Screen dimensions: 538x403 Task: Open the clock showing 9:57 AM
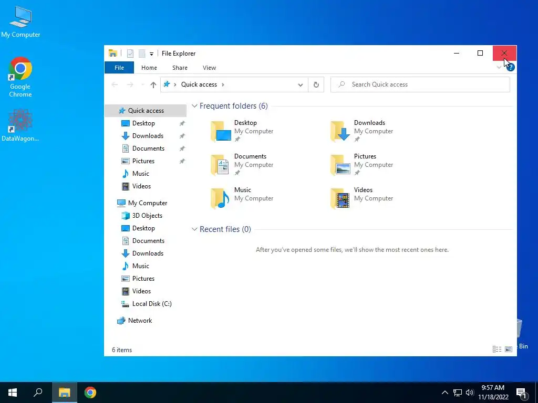pos(493,393)
